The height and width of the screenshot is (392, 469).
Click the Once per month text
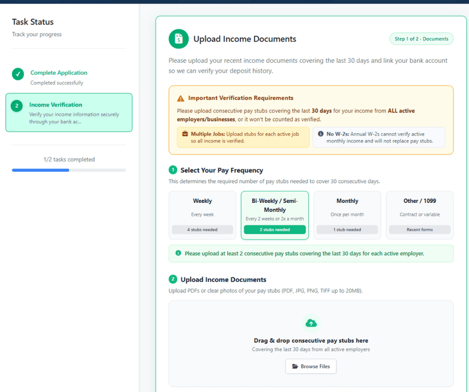(347, 215)
